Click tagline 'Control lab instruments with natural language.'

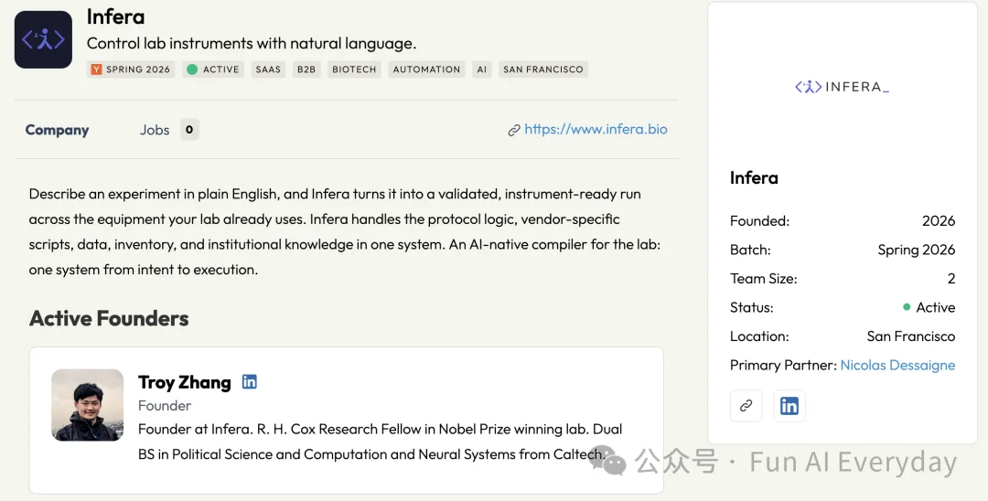[x=252, y=44]
